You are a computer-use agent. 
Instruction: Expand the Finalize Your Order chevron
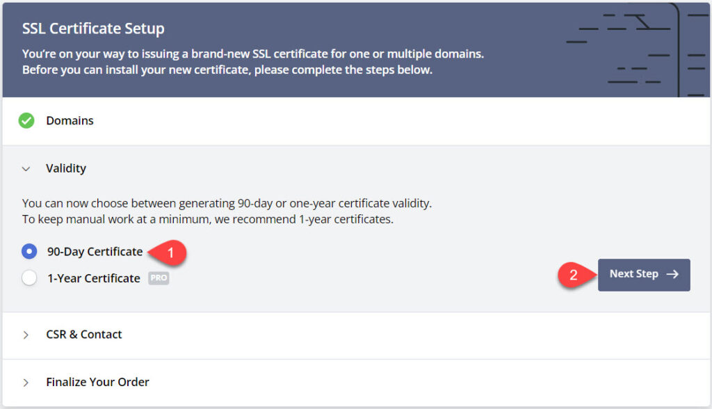click(26, 382)
